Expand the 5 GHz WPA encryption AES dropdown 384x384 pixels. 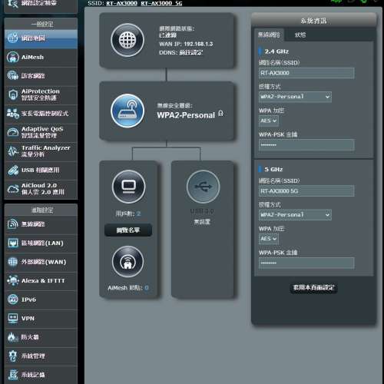(x=269, y=239)
